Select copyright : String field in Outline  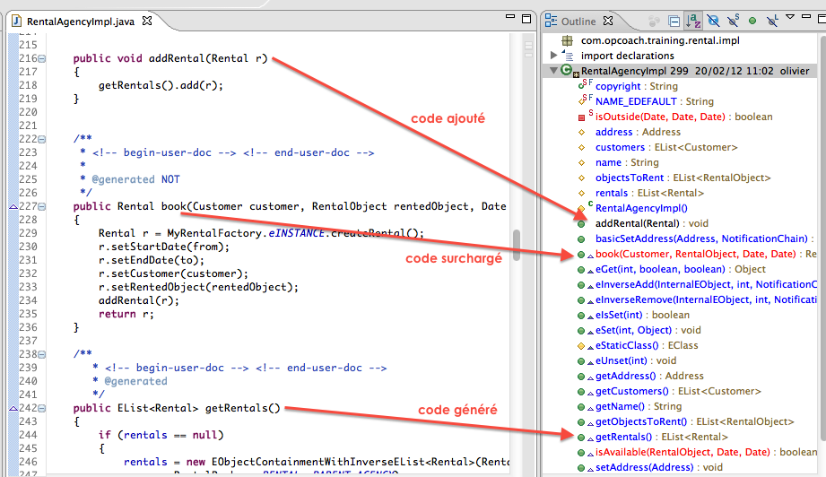coord(637,86)
